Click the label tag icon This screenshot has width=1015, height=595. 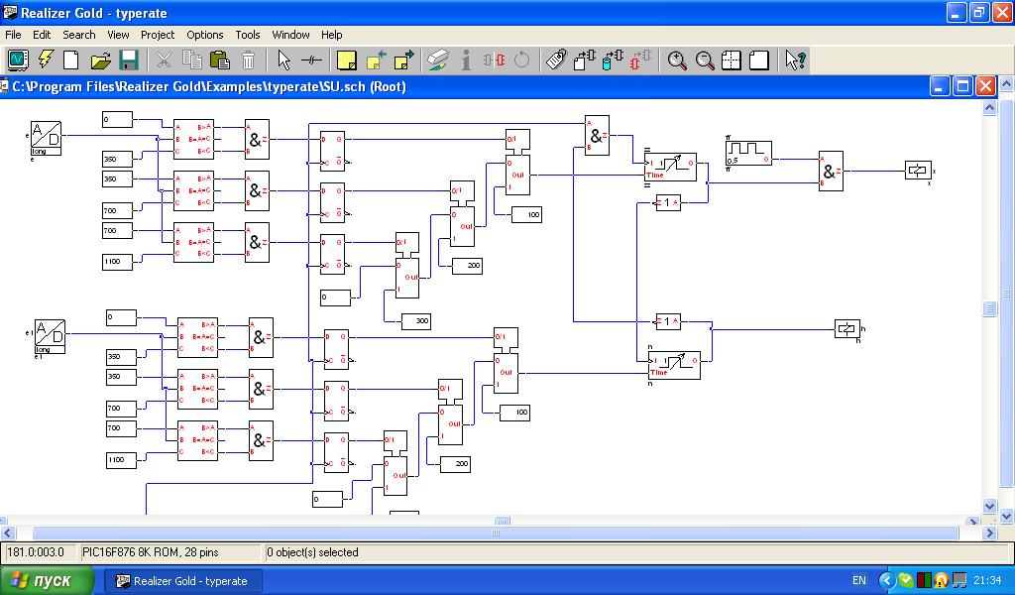[556, 60]
